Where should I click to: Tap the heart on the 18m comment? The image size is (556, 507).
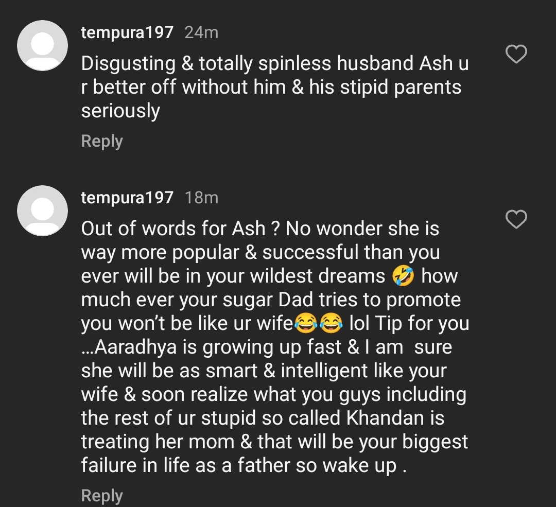516,219
